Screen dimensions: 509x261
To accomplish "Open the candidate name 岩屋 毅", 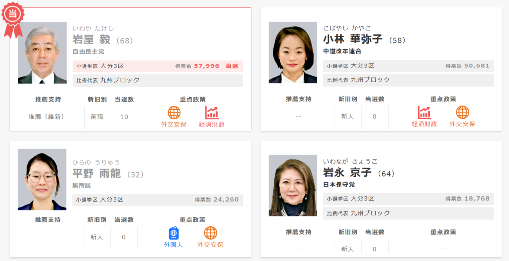I will point(91,40).
